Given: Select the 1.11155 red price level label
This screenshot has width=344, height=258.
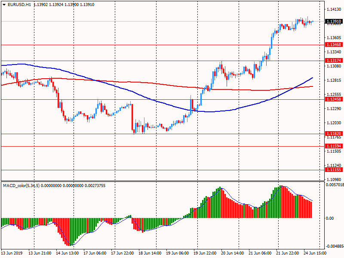Looking at the screenshot, I should [334, 170].
